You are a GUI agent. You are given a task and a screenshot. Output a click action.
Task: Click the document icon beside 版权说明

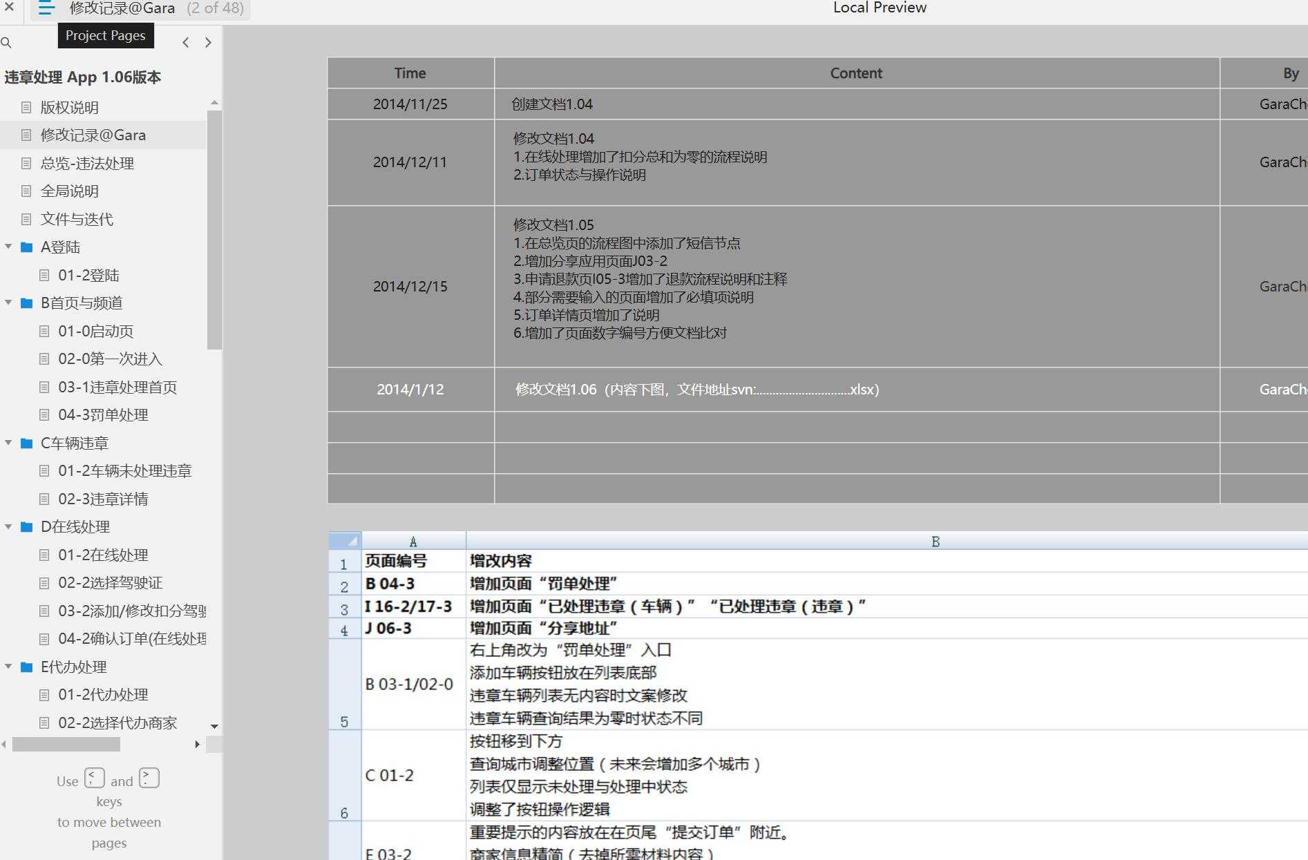[26, 107]
